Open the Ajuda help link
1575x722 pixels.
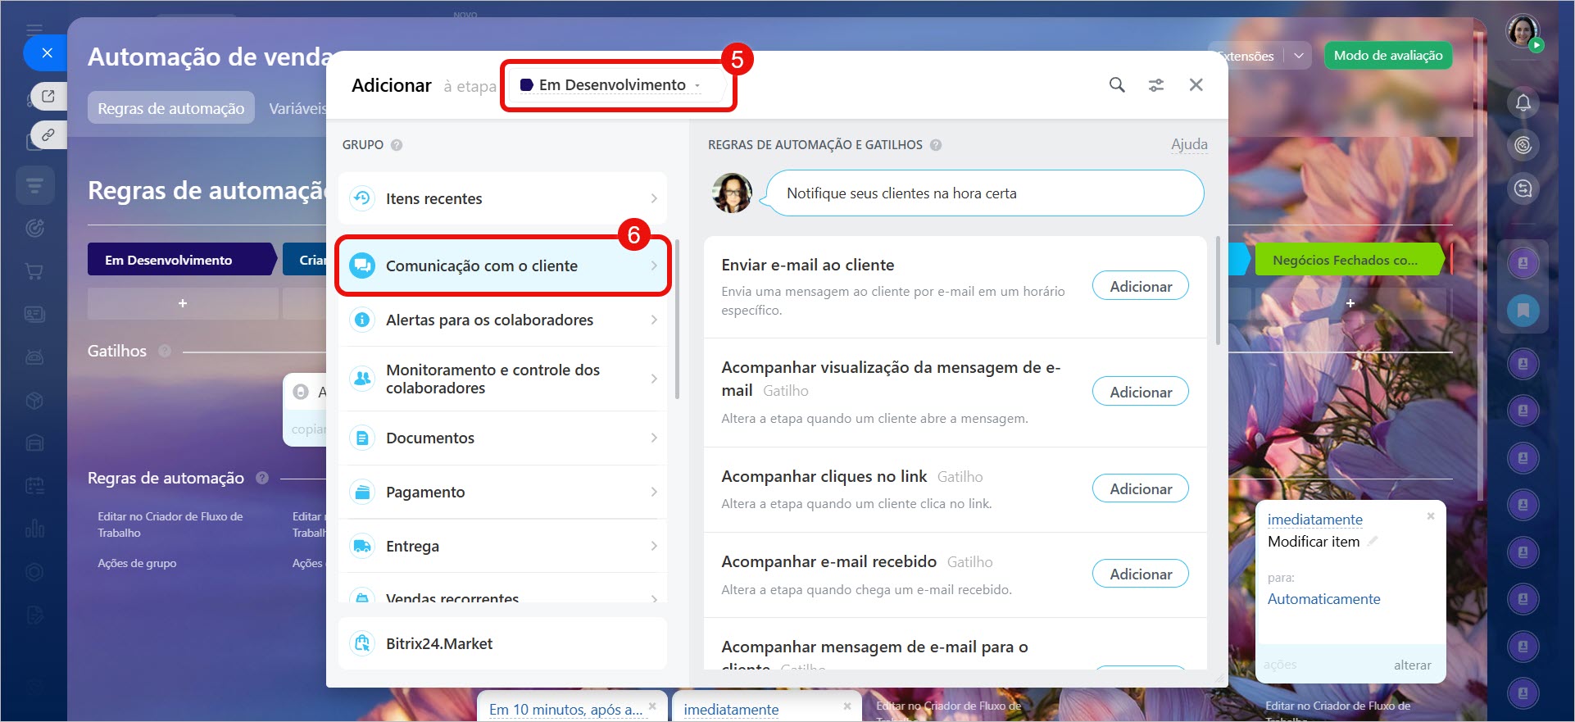tap(1189, 144)
